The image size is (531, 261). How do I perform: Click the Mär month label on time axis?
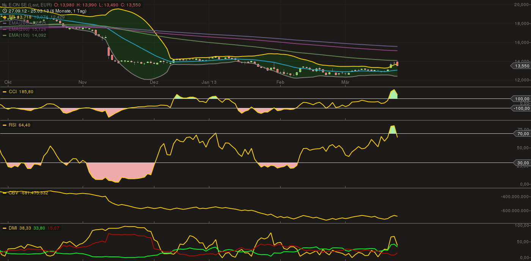tap(345, 82)
